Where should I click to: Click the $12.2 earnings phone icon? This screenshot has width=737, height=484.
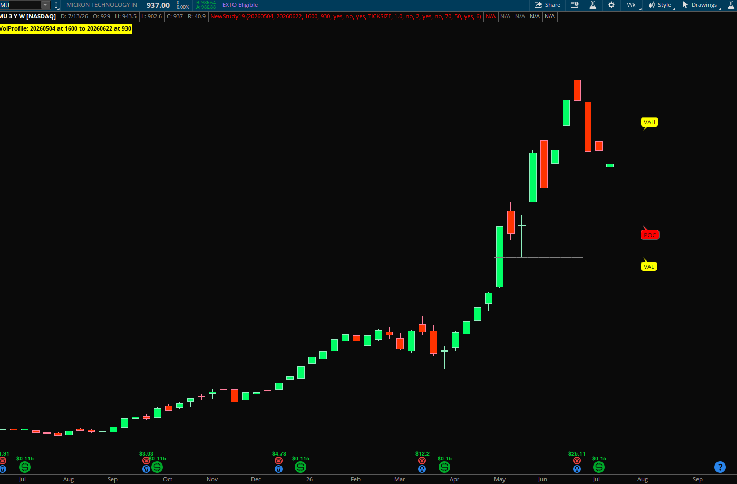pos(422,461)
